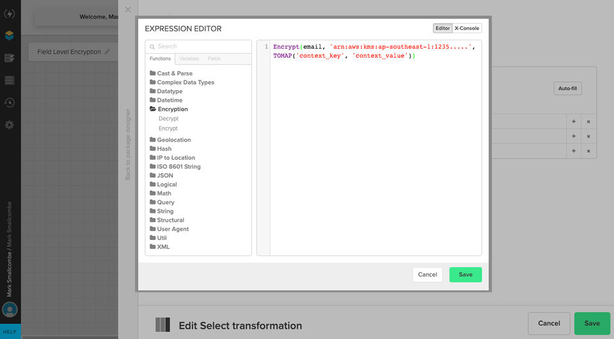Click the lightning bolt logo icon
Image resolution: width=614 pixels, height=339 pixels.
pos(10,13)
